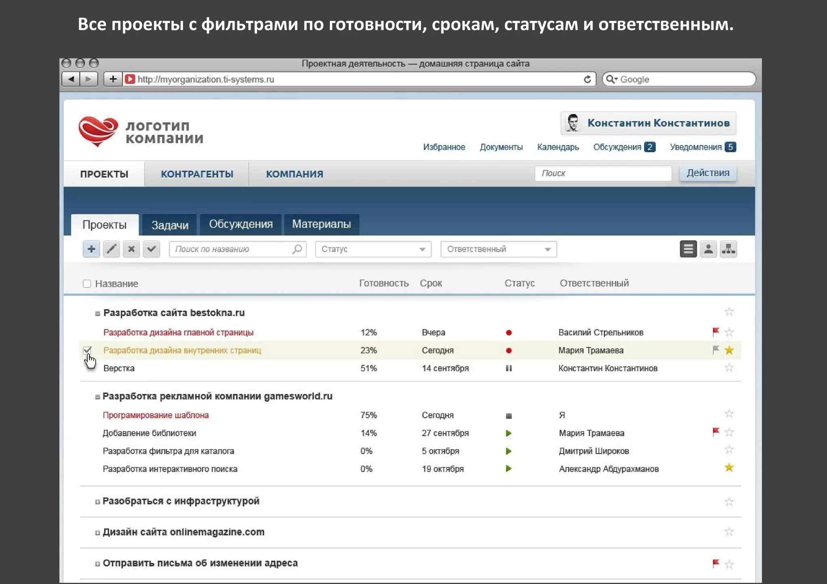This screenshot has height=584, width=827.
Task: Open the КОМПАНИЯ main section
Action: (x=294, y=174)
